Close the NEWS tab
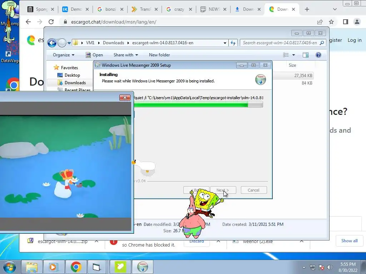366x274 pixels. (x=225, y=9)
